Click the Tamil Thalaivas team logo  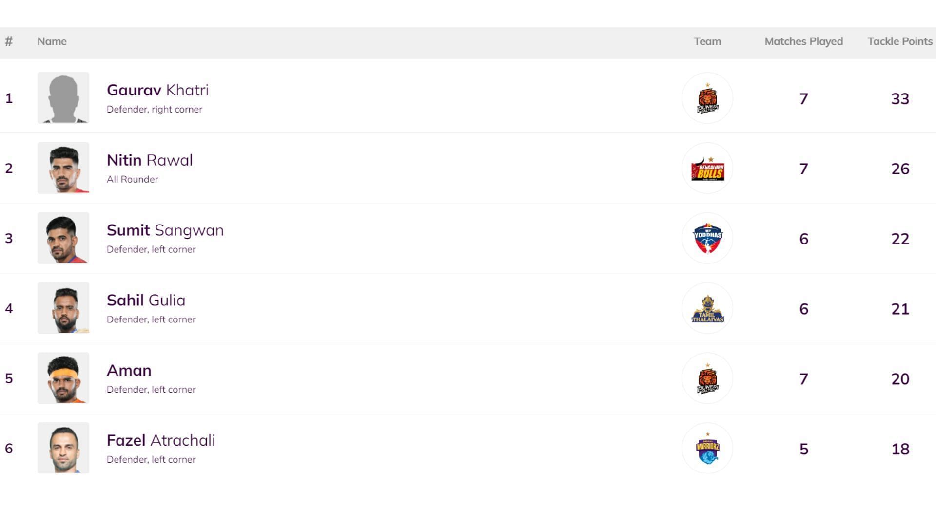707,308
